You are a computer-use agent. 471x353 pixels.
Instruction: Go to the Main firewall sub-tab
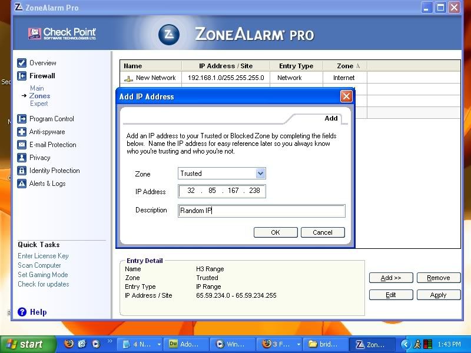(37, 88)
